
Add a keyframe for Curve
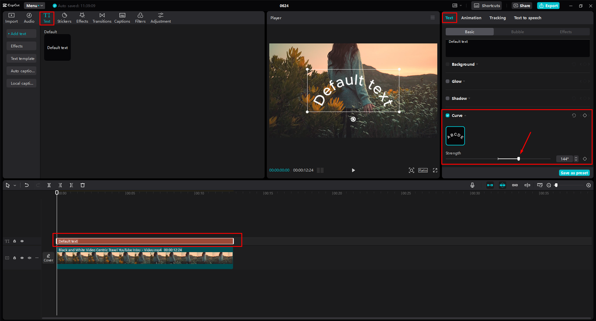coord(585,115)
